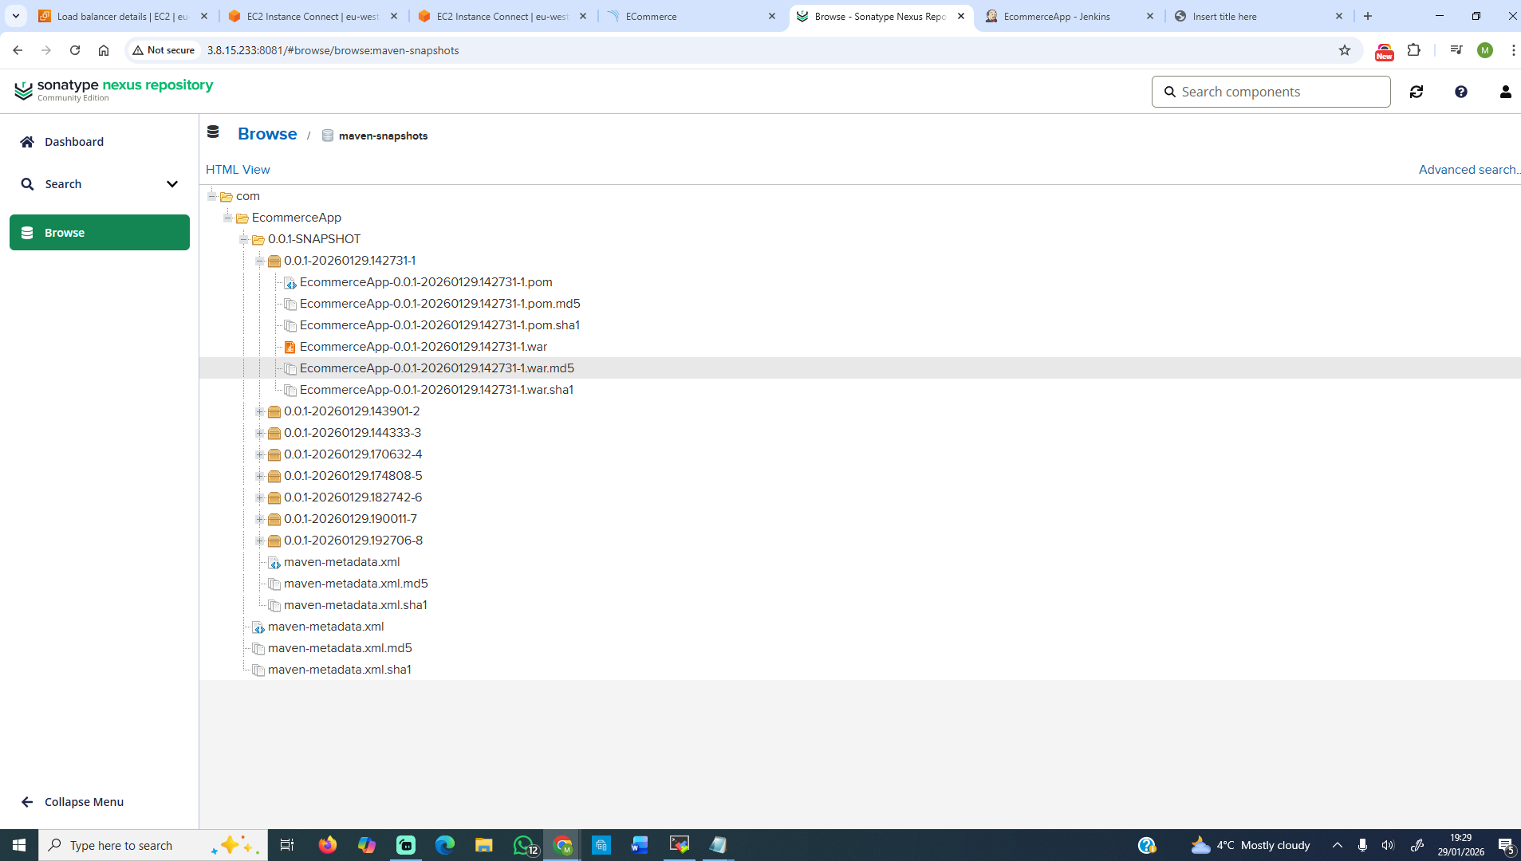Screen dimensions: 1521x861
Task: Open Microsoft Word from the taskbar
Action: [640, 845]
